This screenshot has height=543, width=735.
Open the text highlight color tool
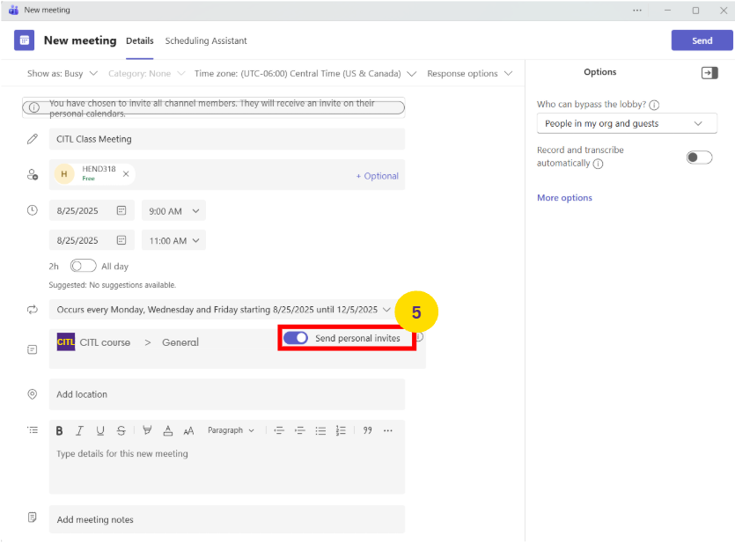[x=147, y=430]
